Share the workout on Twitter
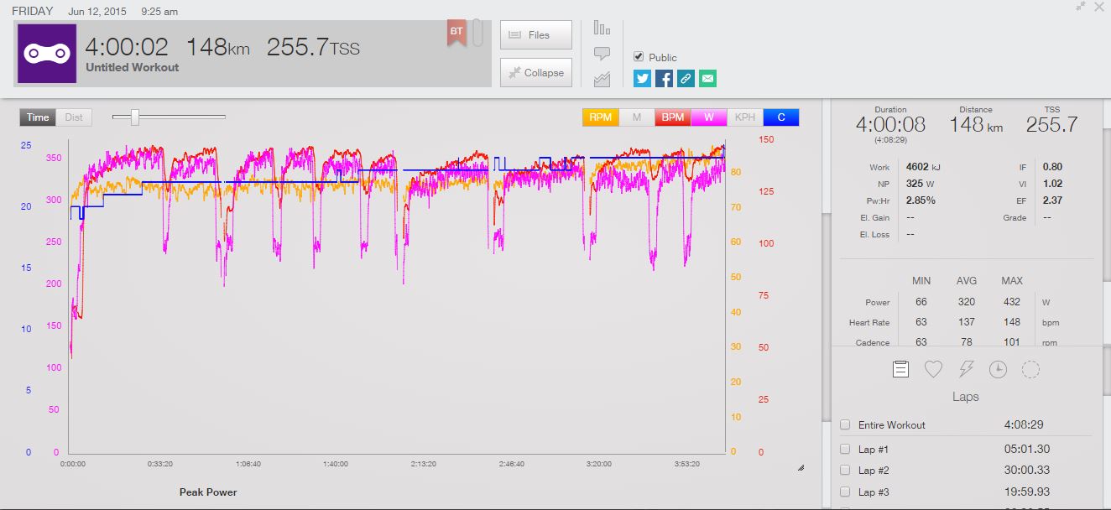The height and width of the screenshot is (510, 1111). (642, 79)
